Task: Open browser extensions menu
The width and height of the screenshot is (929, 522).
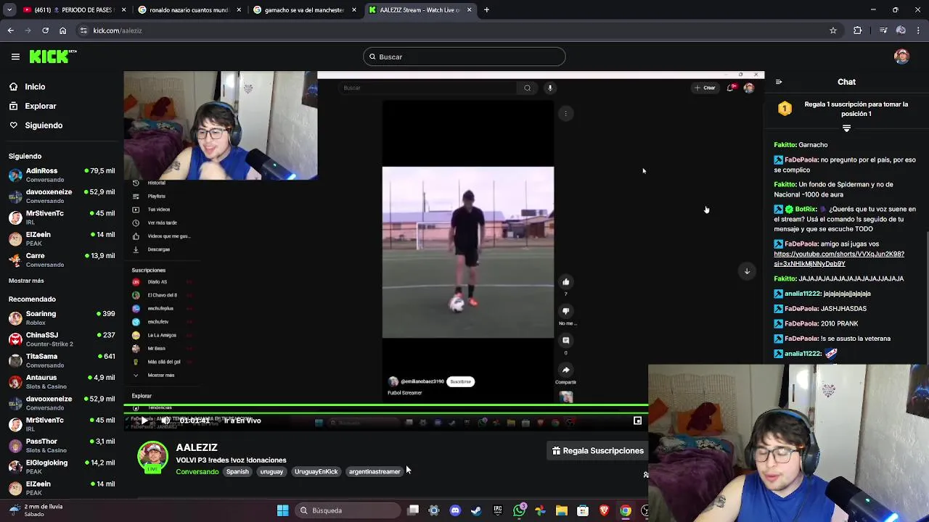Action: 858,30
